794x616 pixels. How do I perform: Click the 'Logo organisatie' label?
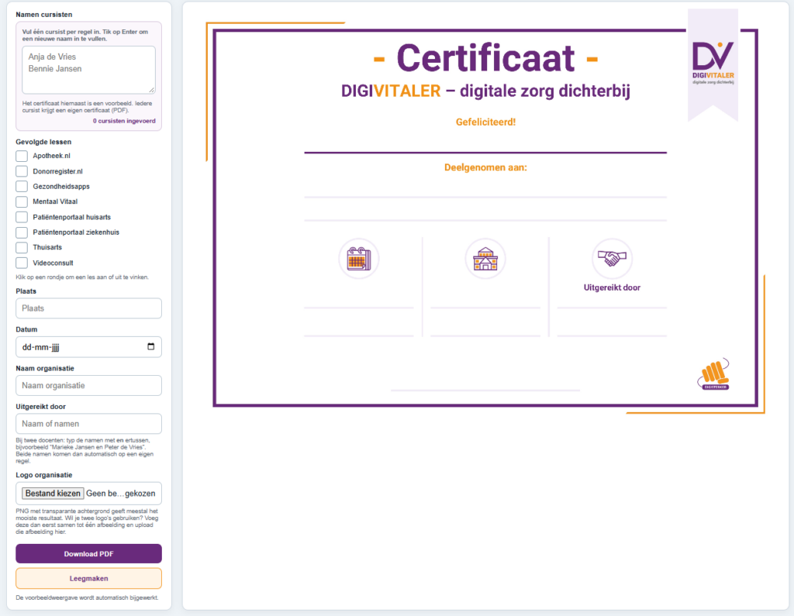[x=44, y=475]
